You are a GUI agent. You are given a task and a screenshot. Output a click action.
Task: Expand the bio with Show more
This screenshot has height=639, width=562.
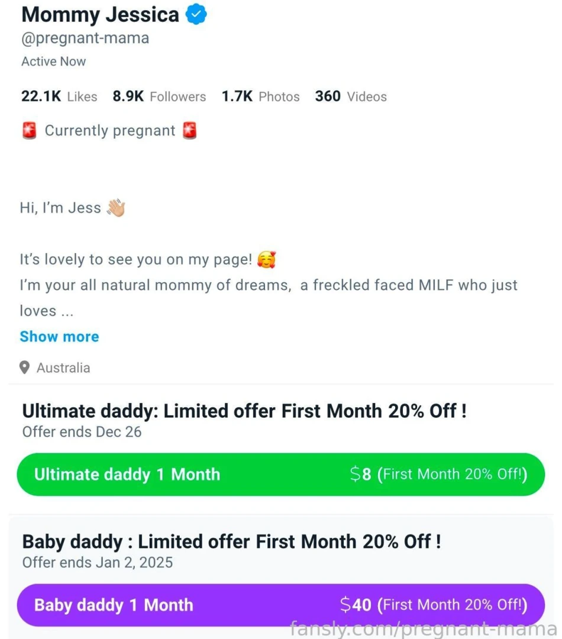click(59, 336)
